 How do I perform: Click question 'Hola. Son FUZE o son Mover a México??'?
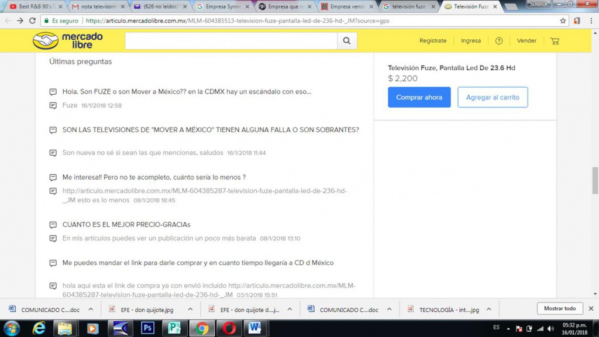(x=187, y=92)
